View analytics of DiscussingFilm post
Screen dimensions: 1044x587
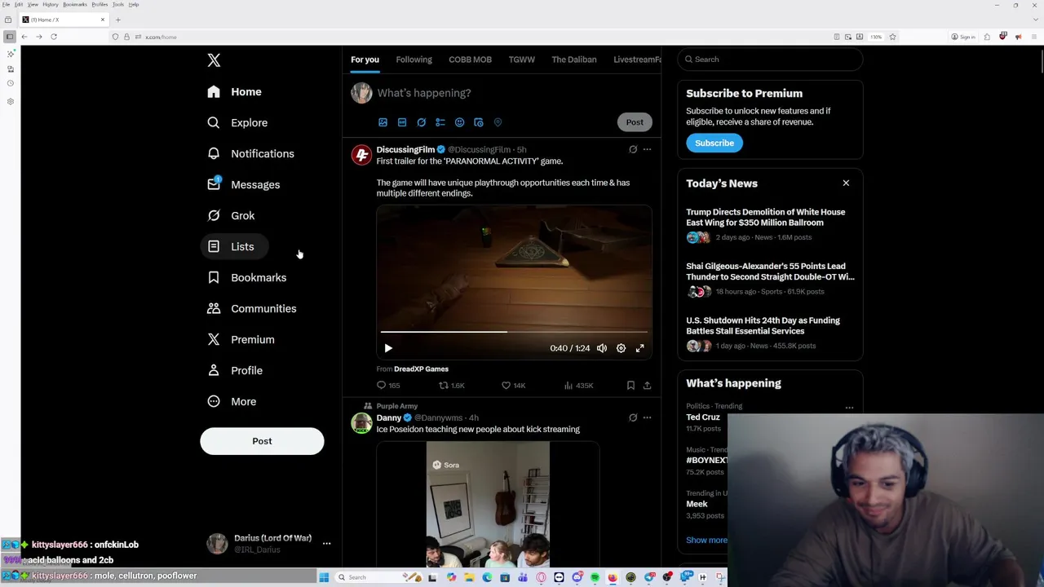(578, 386)
